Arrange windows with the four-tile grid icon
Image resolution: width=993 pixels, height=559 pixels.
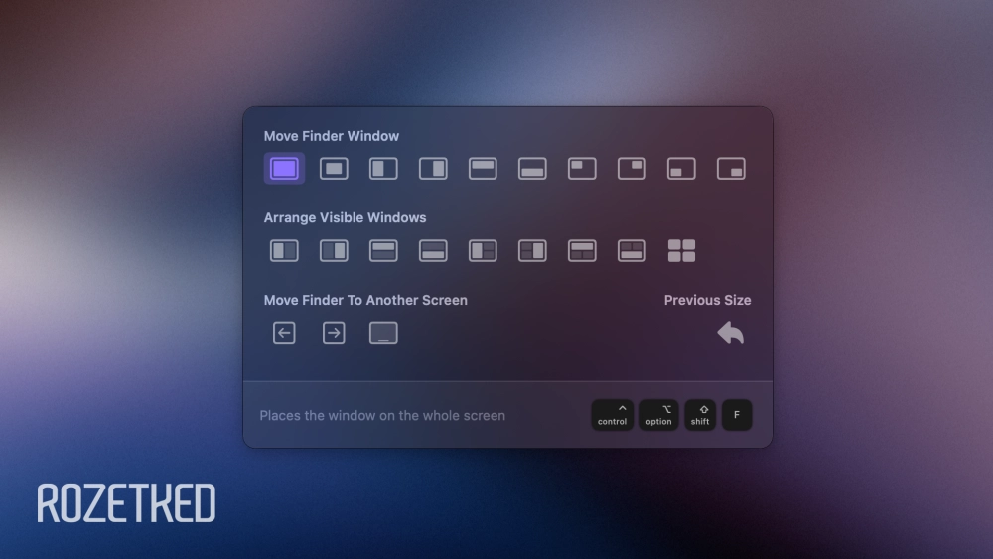coord(681,251)
